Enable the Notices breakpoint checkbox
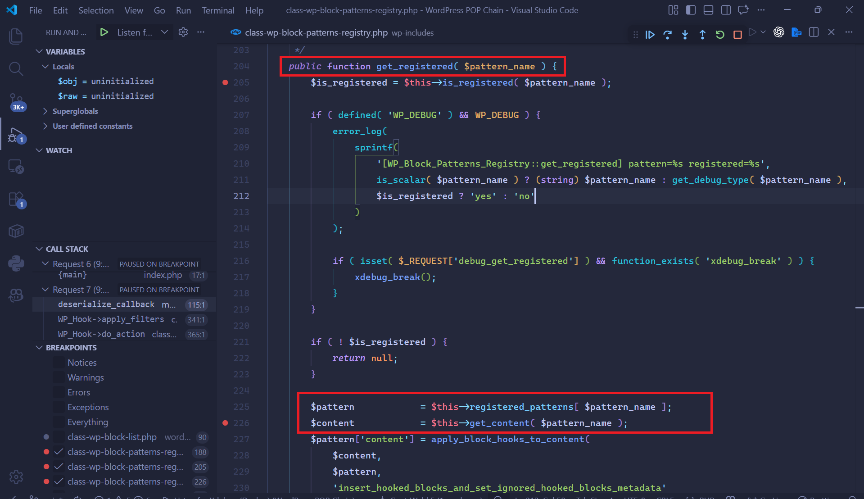This screenshot has height=499, width=864. pos(59,363)
